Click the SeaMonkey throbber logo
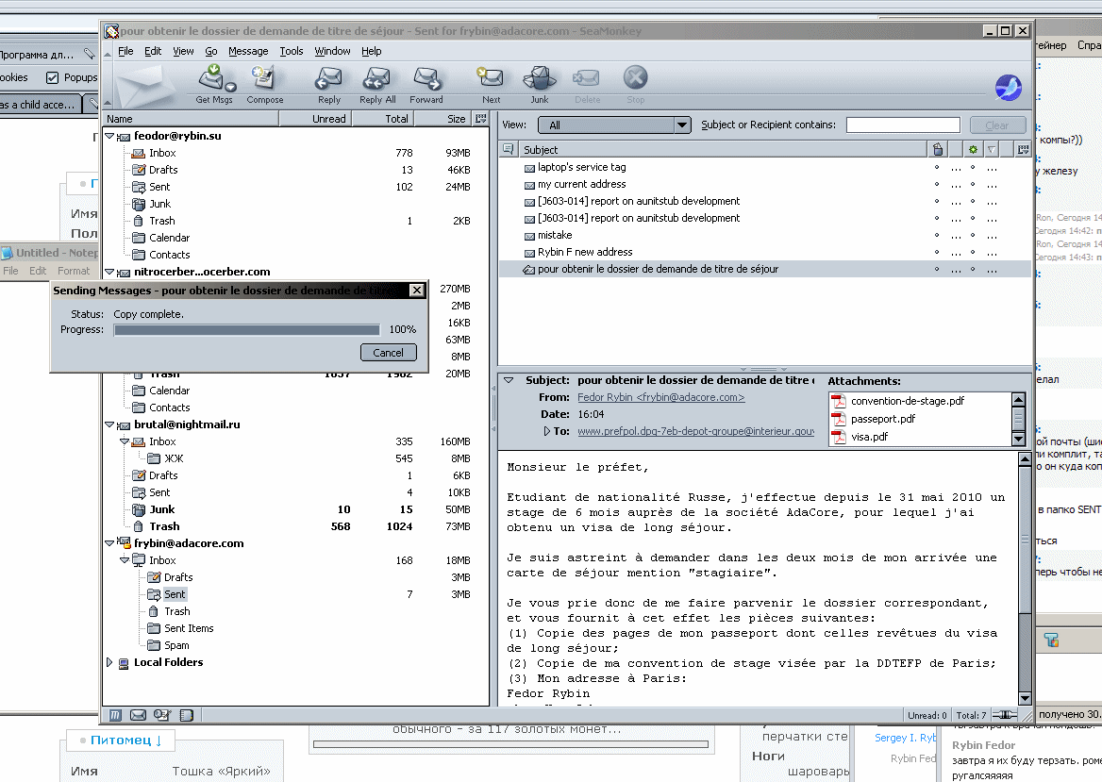Image resolution: width=1102 pixels, height=782 pixels. [x=1009, y=87]
